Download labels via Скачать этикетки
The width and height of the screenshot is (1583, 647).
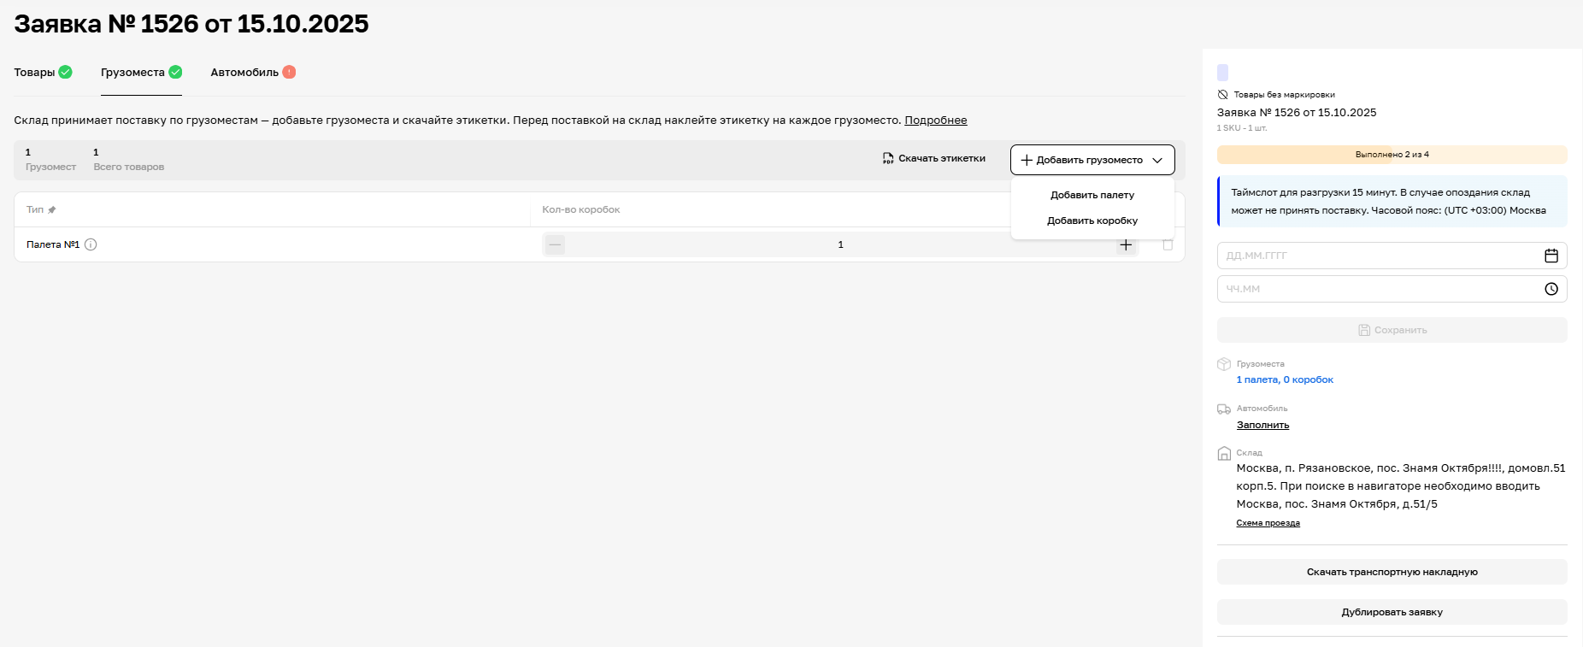tap(934, 158)
